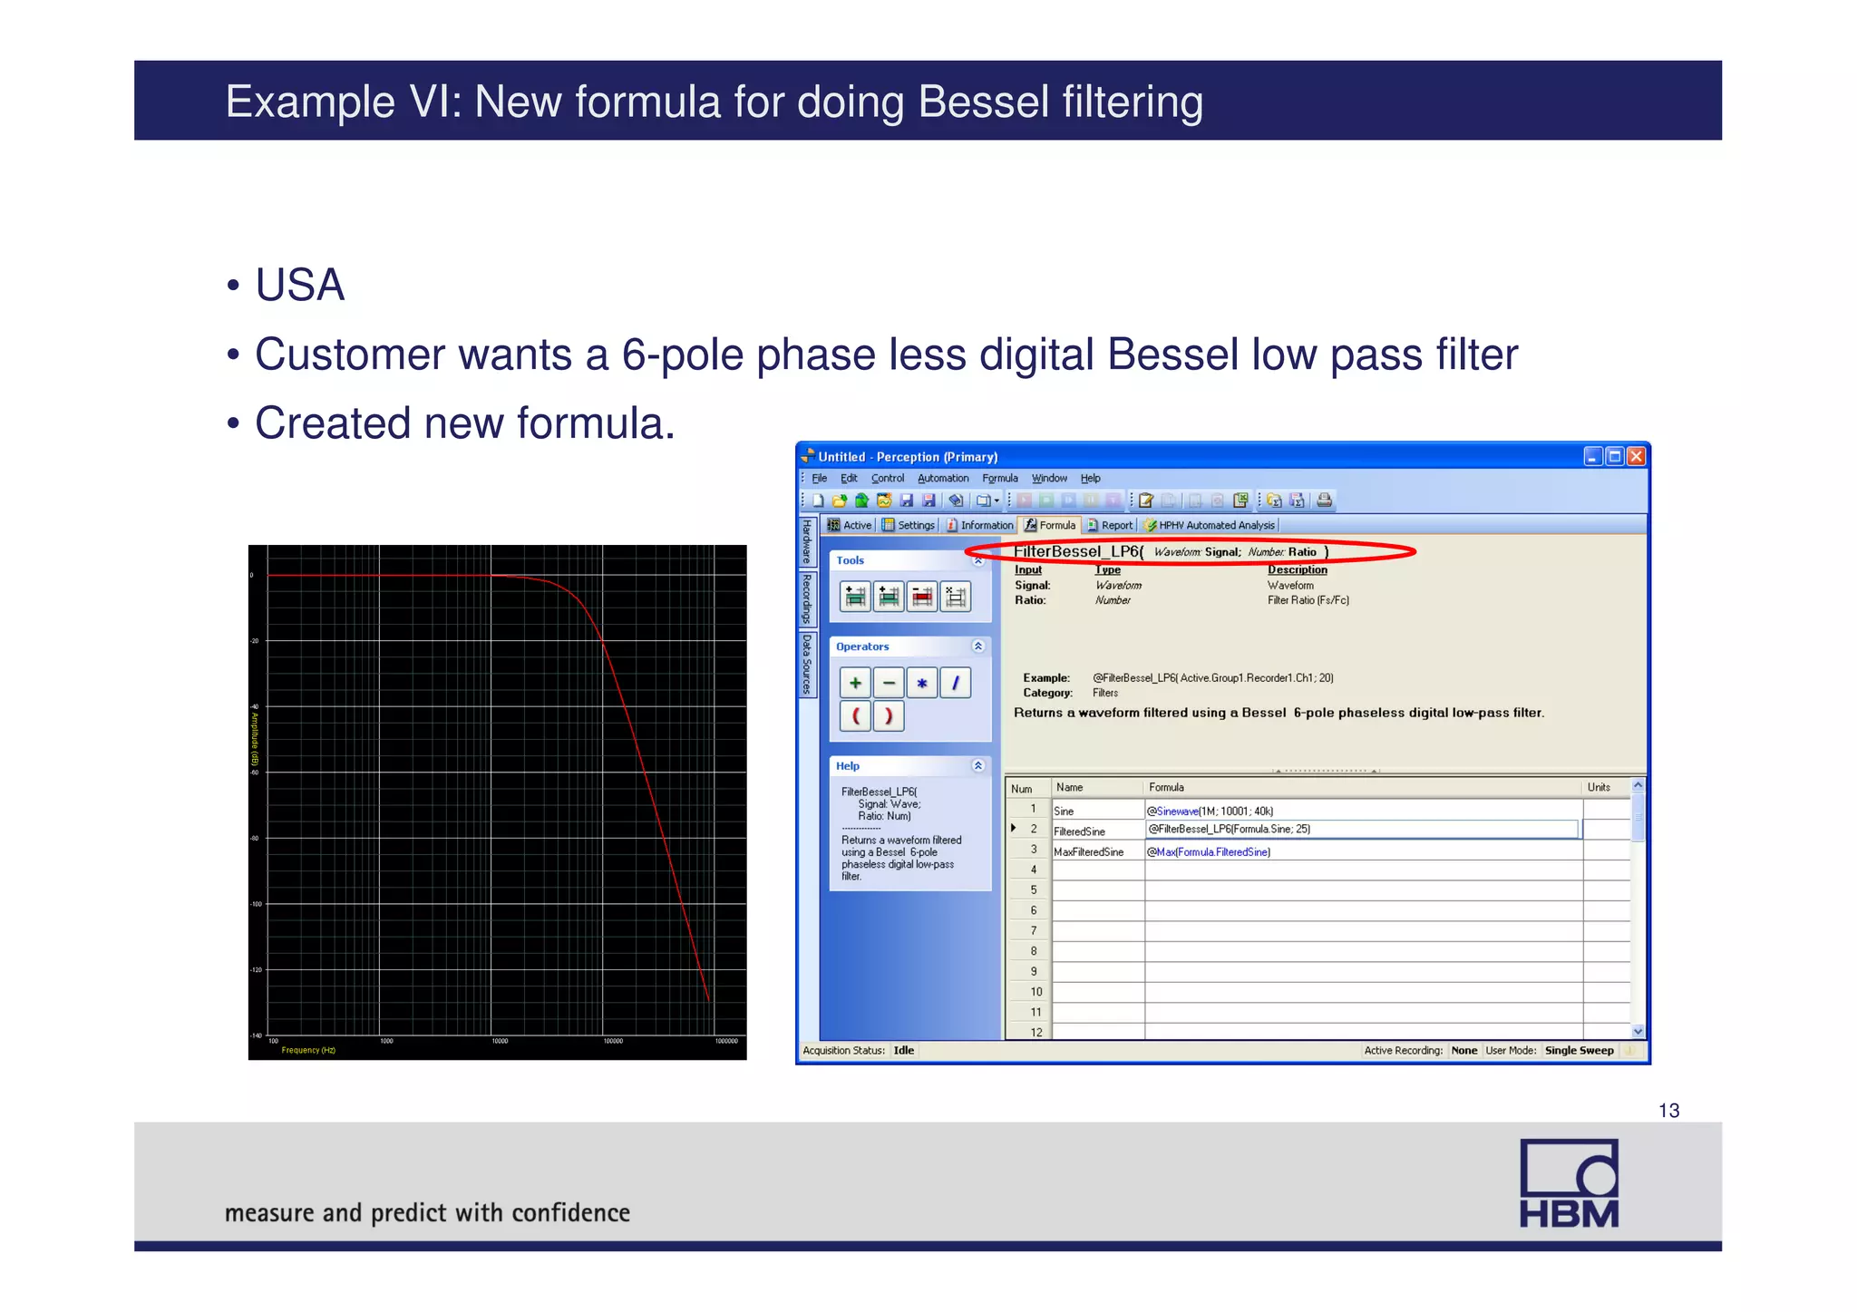Screen dimensions: 1857x1312
Task: Insert the multiply asterisk operator
Action: [922, 683]
